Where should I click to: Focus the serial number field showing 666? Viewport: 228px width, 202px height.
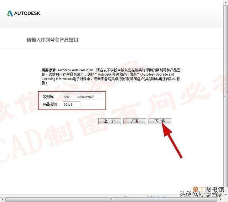click(x=70, y=97)
